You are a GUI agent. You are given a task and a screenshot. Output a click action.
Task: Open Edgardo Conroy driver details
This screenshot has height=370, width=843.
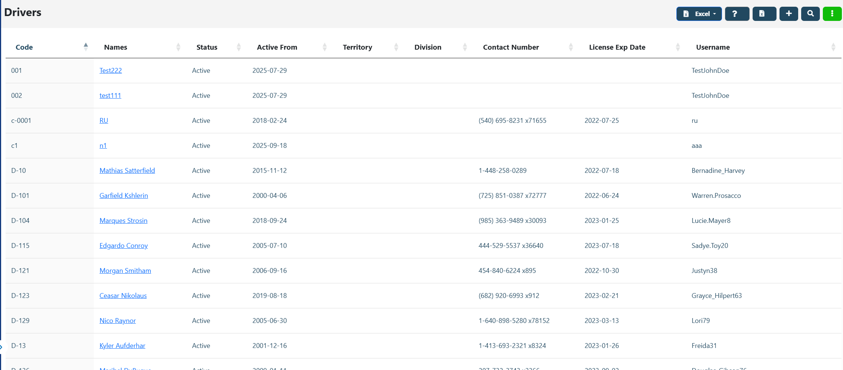coord(124,246)
